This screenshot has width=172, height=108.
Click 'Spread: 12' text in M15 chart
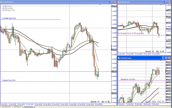click(95, 101)
